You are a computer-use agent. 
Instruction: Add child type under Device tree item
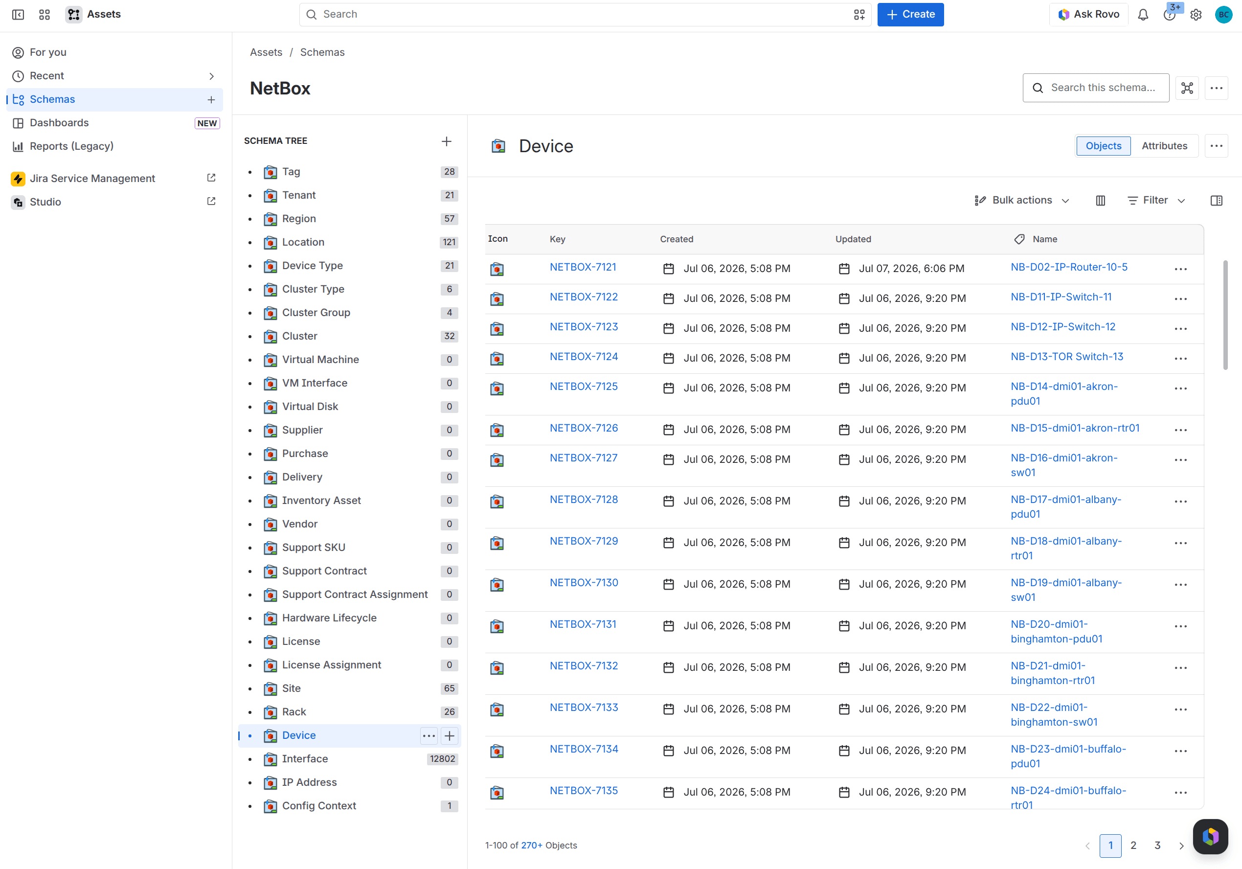coord(449,735)
